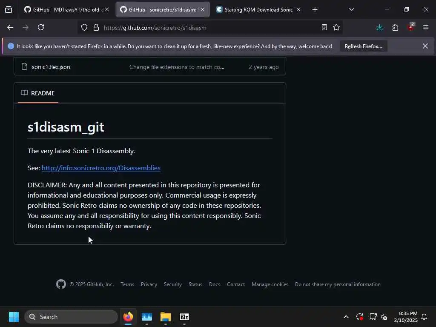436x327 pixels.
Task: Open Firefox from the taskbar
Action: [x=128, y=317]
